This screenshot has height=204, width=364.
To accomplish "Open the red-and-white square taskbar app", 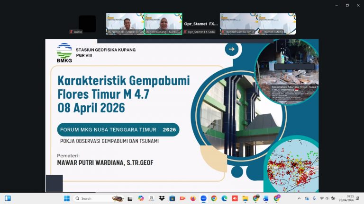I will point(235,198).
